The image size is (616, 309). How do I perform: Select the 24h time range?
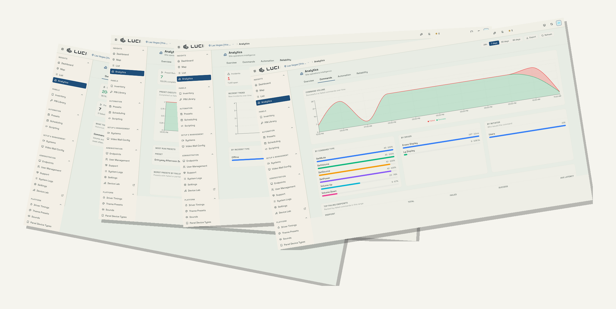click(x=485, y=45)
